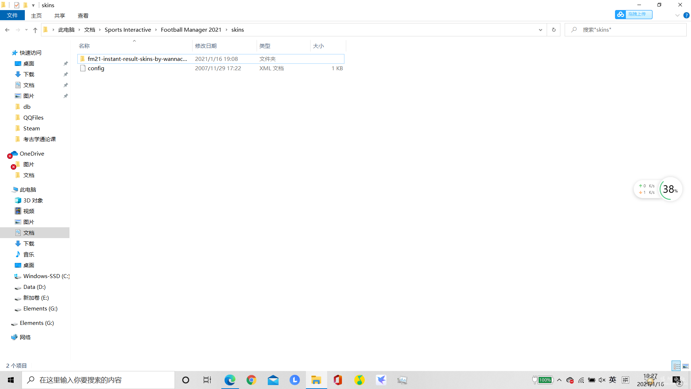This screenshot has width=691, height=389.
Task: Open 新加卷 (E:) drive
Action: click(x=36, y=298)
